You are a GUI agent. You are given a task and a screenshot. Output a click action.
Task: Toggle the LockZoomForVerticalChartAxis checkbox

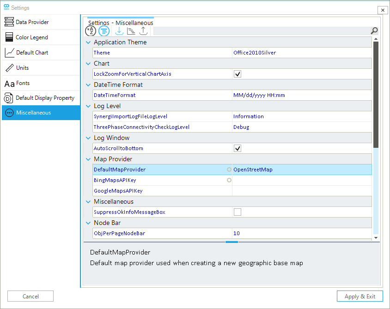(237, 74)
